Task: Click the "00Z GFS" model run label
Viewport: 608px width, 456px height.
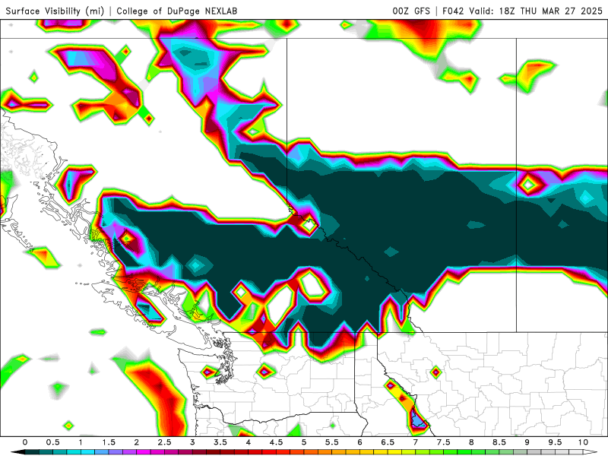Action: coord(411,11)
